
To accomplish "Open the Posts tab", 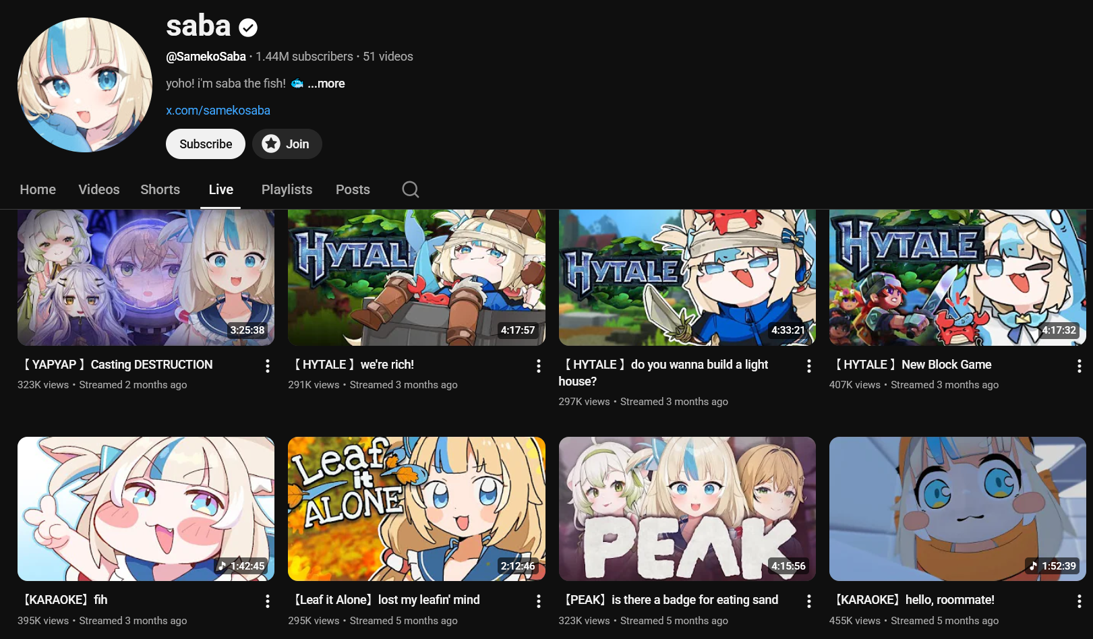I will click(353, 189).
